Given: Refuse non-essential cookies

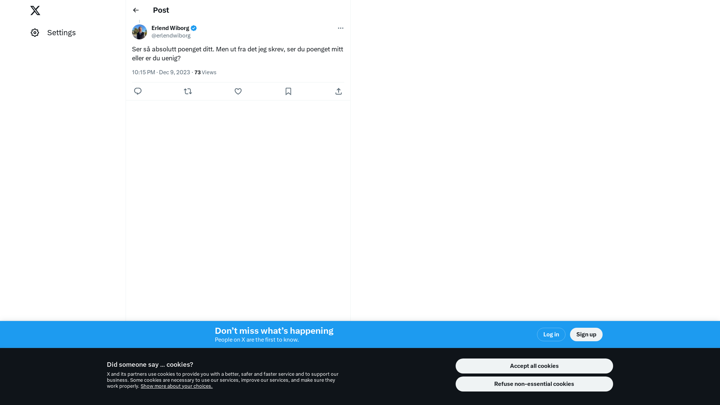Looking at the screenshot, I should 534,384.
